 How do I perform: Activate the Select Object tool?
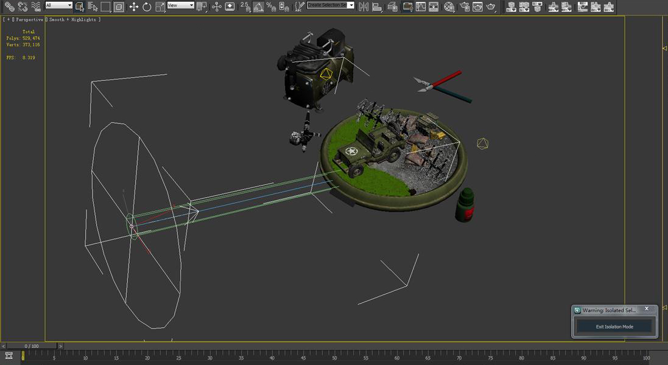pyautogui.click(x=79, y=6)
